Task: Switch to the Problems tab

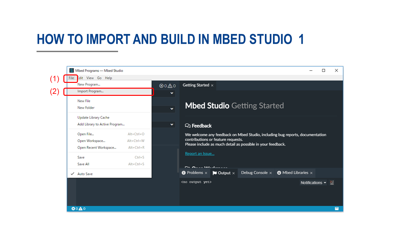Action: pyautogui.click(x=195, y=173)
